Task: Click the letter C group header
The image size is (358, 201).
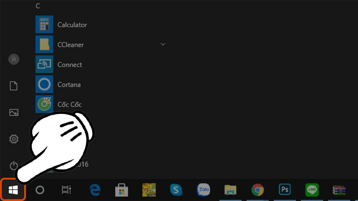Action: tap(38, 6)
